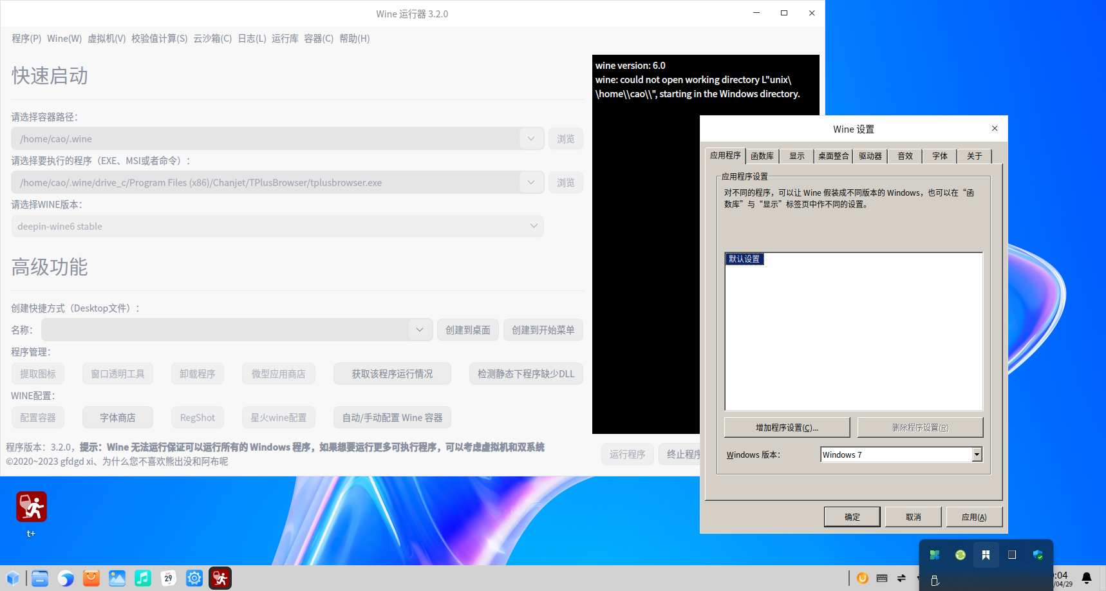The height and width of the screenshot is (591, 1106).
Task: Click the white bookmark-shaped icon in tray popup
Action: tap(986, 555)
